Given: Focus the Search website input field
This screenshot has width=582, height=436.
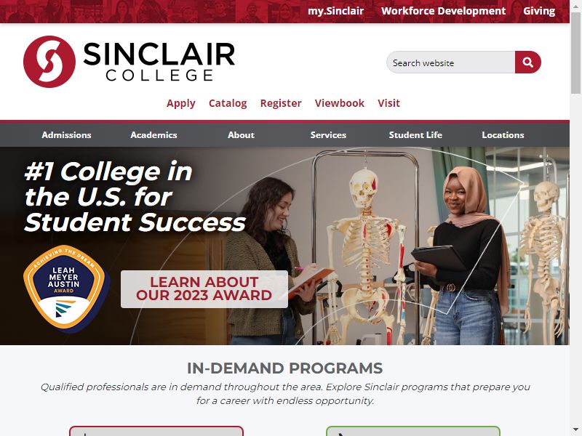Looking at the screenshot, I should [x=450, y=62].
